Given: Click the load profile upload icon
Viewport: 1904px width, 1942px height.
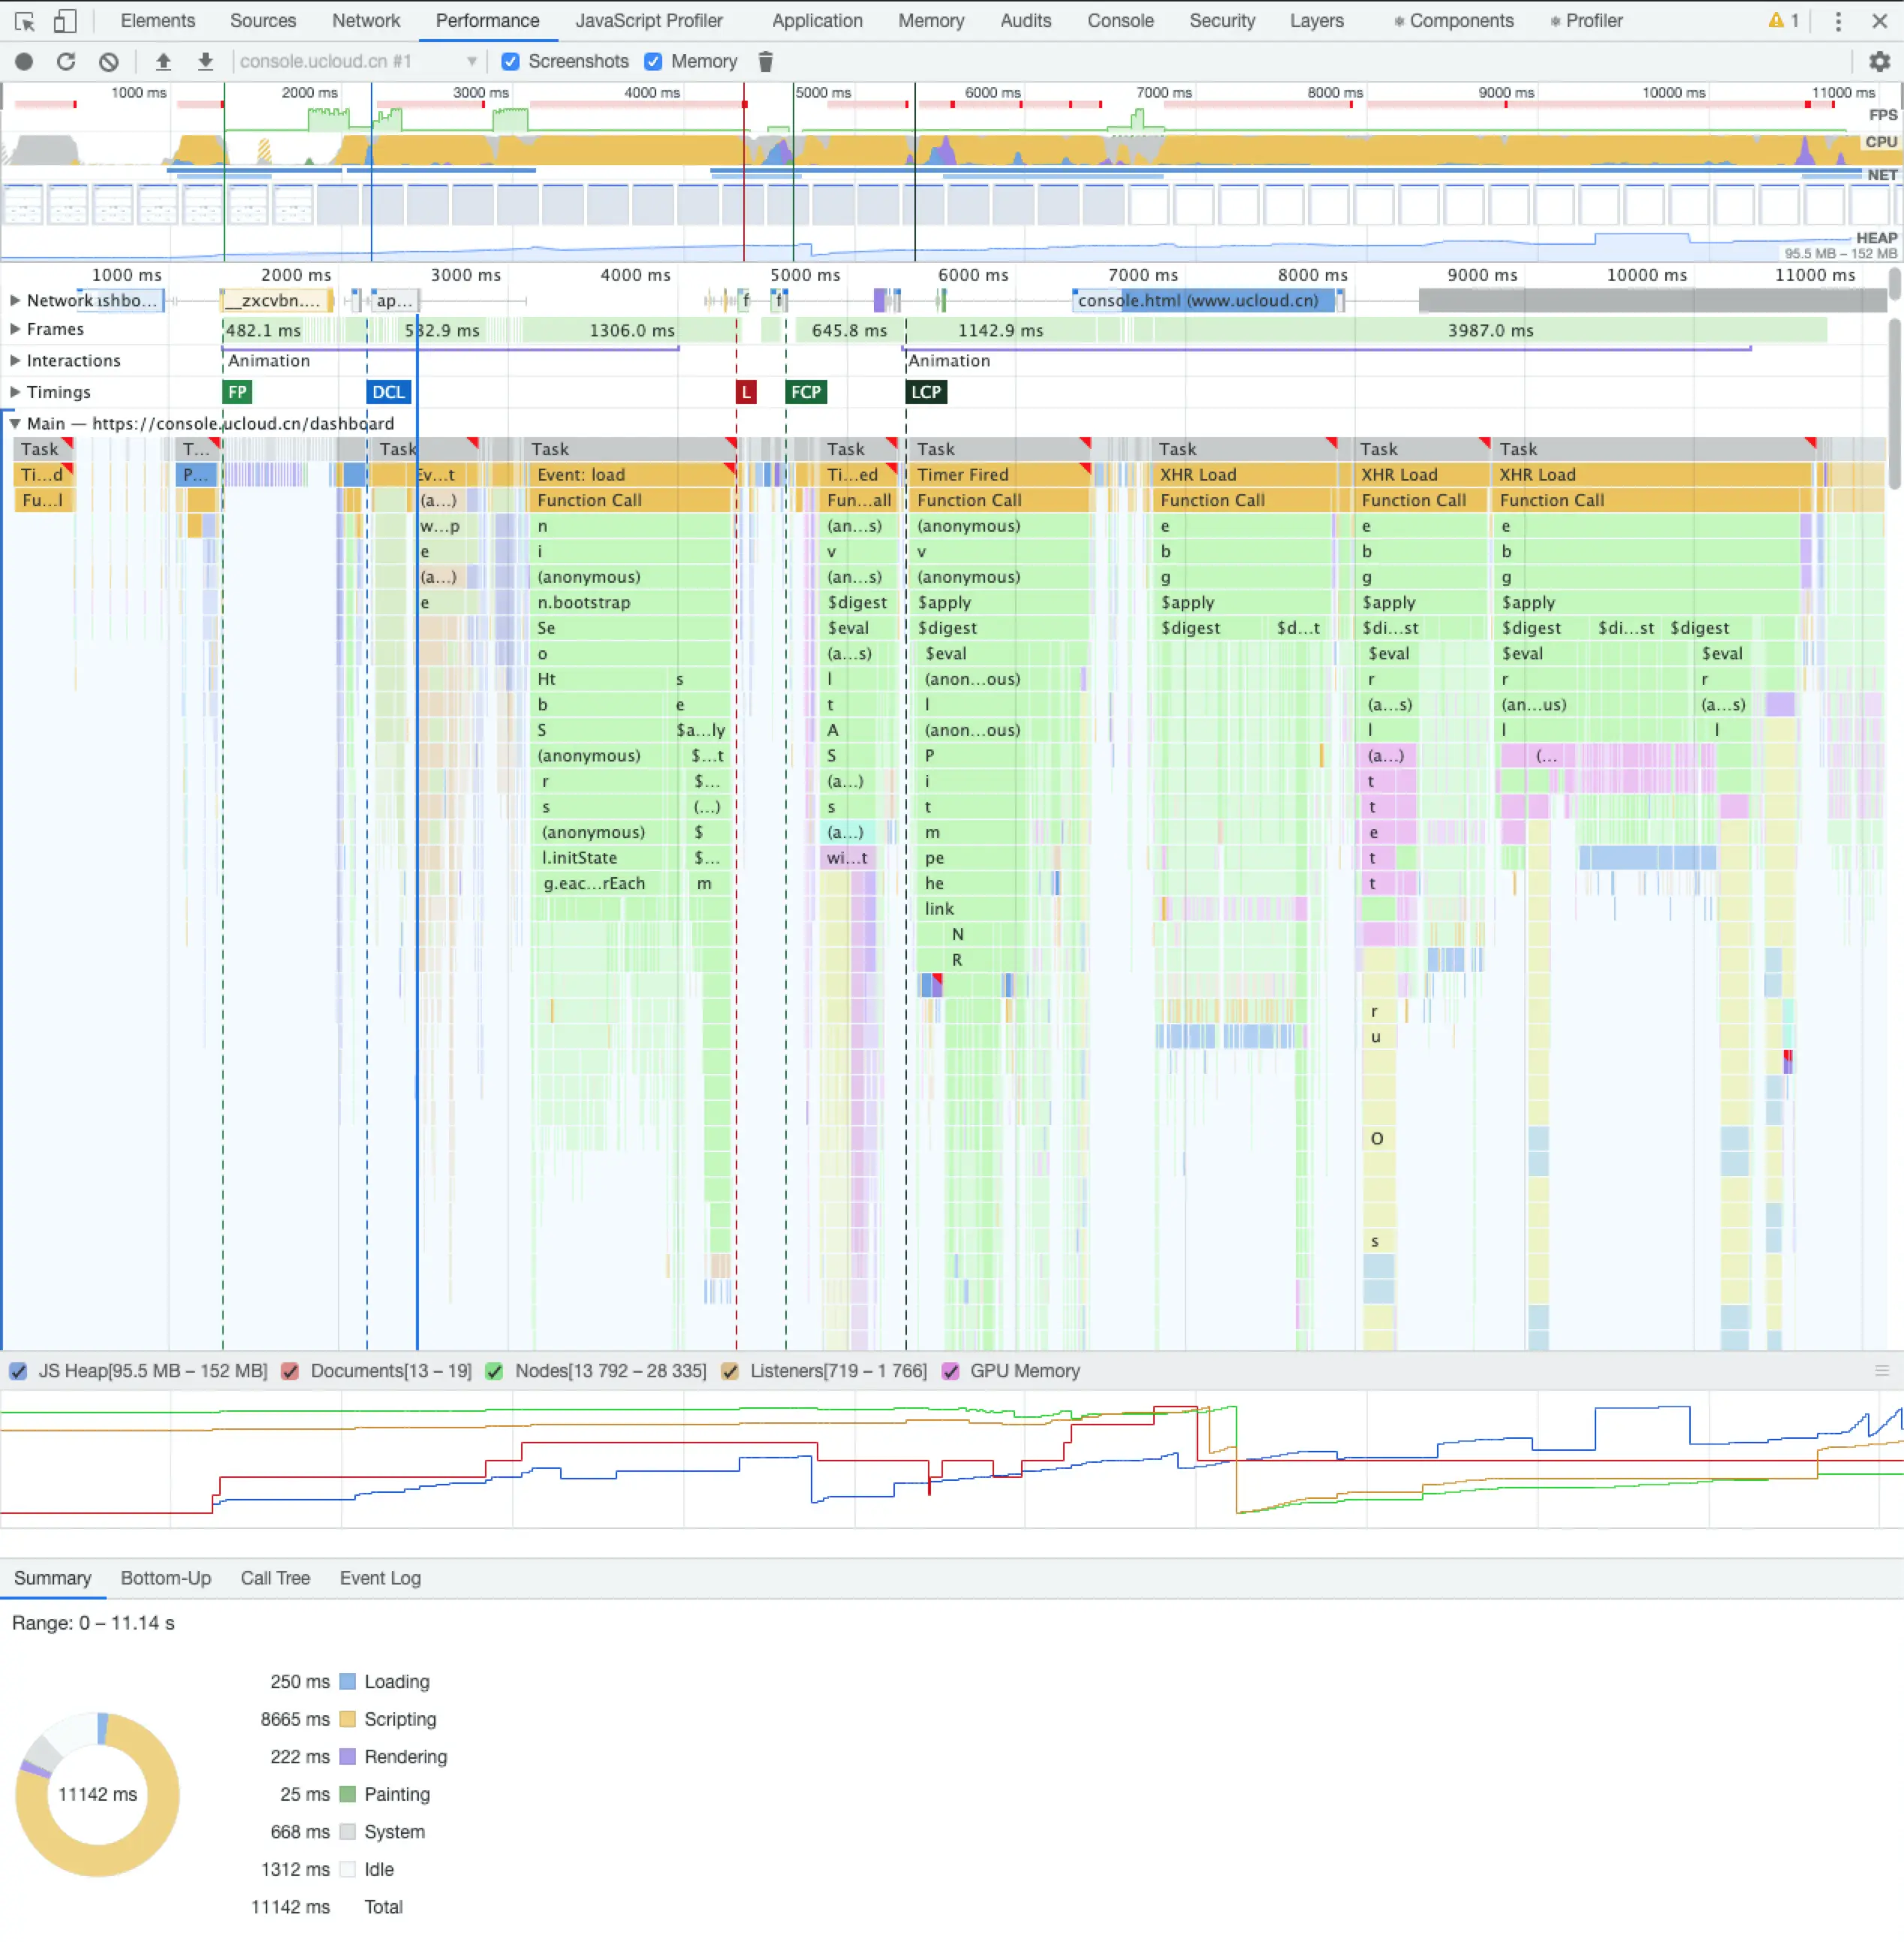Looking at the screenshot, I should [163, 62].
